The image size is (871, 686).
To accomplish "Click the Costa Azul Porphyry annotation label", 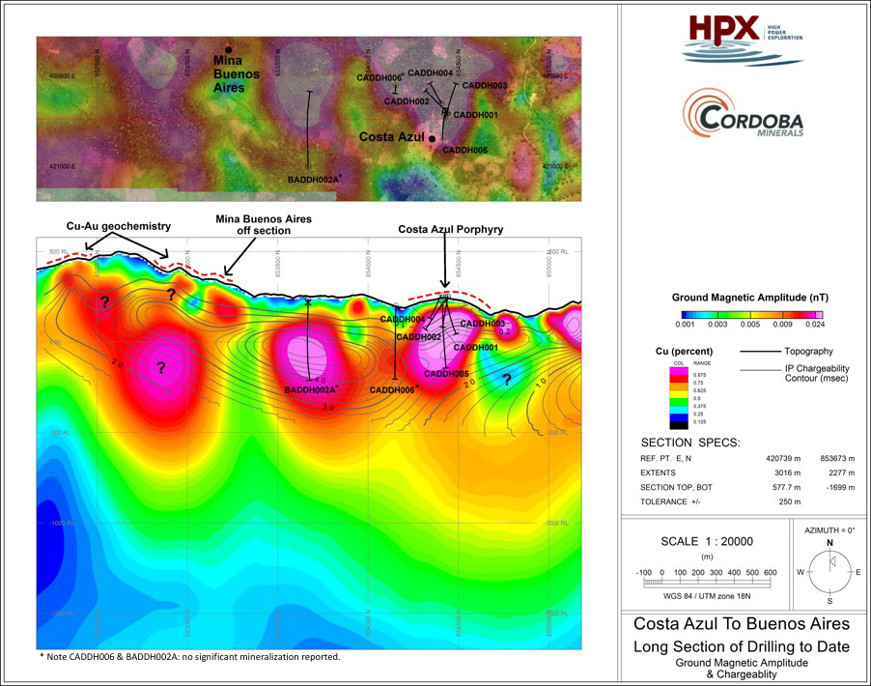I will click(x=444, y=230).
